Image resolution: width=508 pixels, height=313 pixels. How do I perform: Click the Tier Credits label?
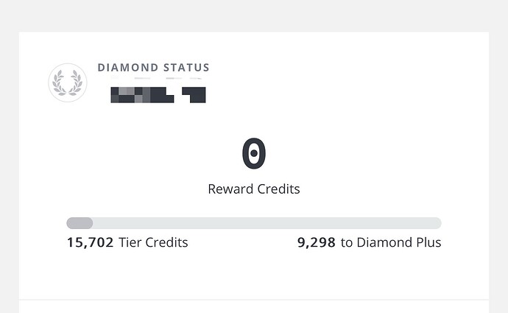(x=153, y=242)
